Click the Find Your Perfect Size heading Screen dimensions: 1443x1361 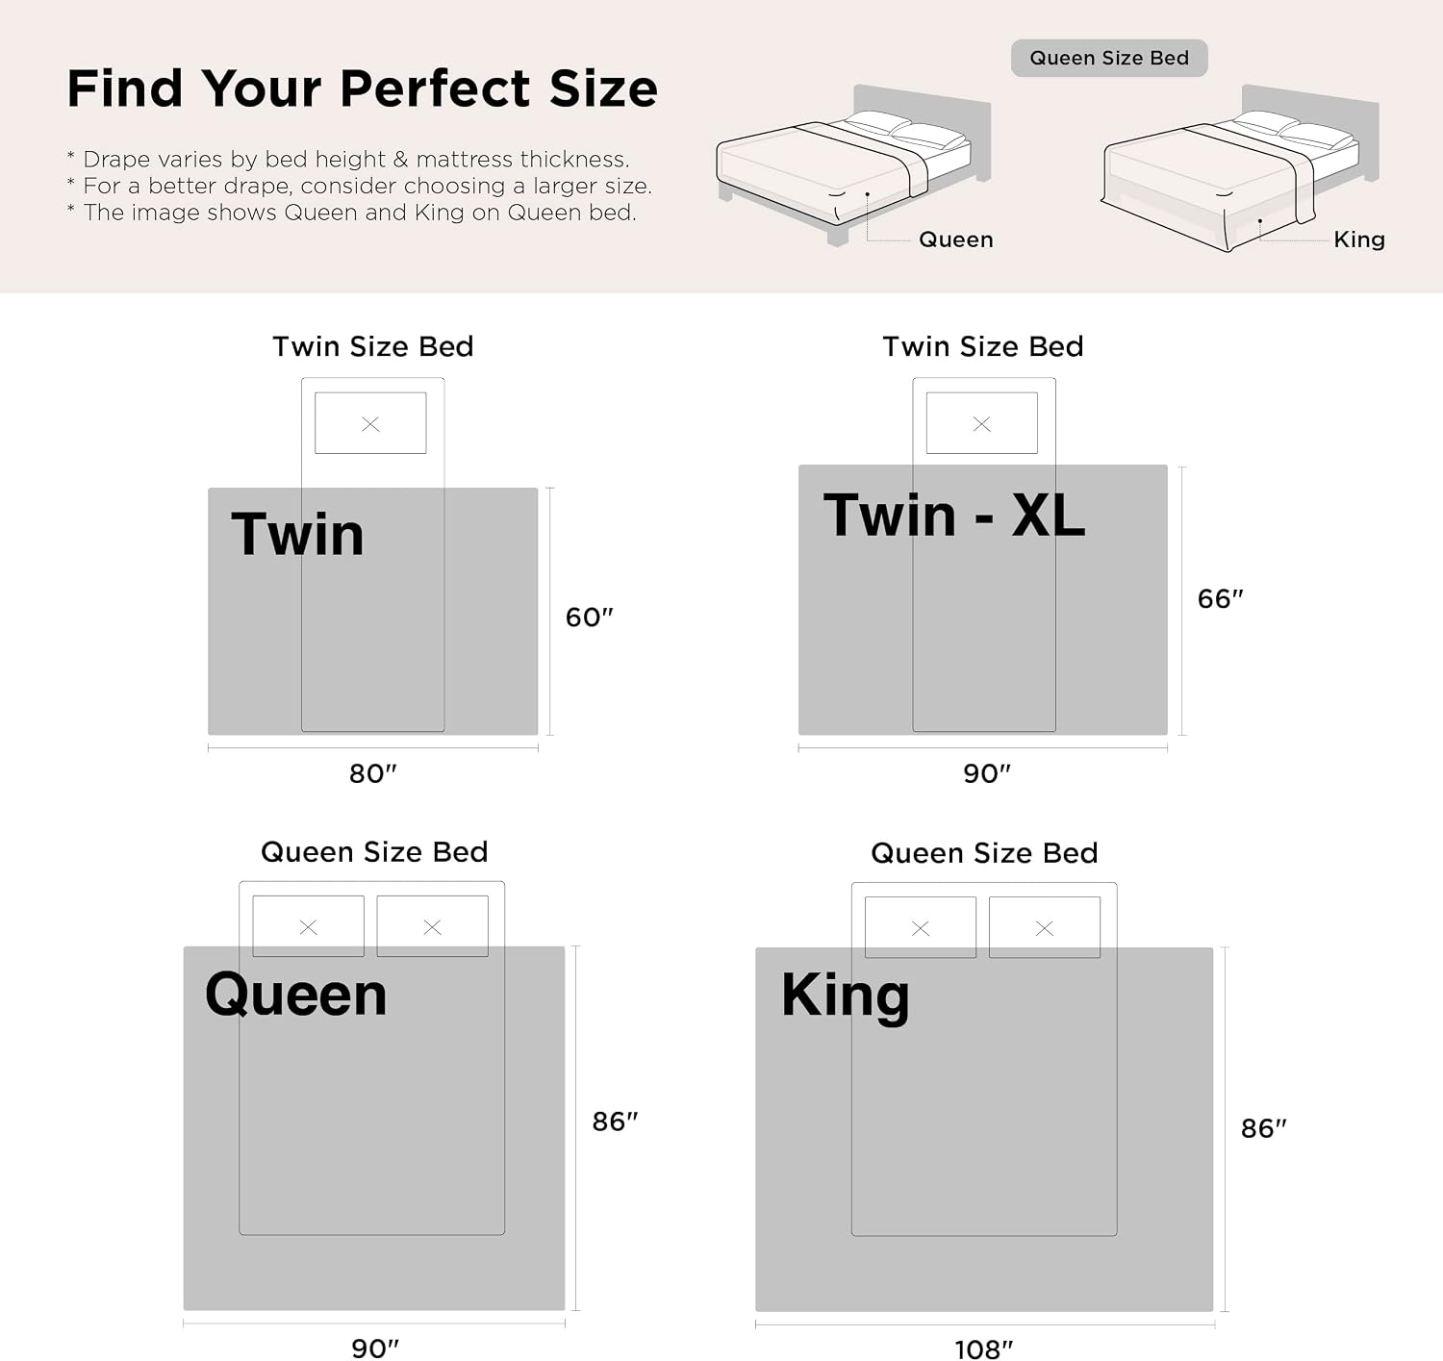(x=362, y=88)
